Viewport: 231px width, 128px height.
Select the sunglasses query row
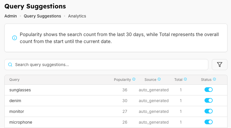[x=20, y=90]
